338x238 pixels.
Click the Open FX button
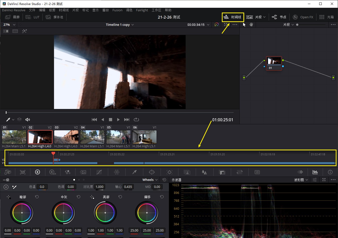point(303,17)
